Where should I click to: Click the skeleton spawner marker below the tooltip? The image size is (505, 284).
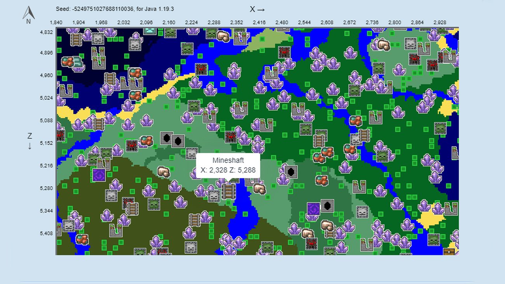click(214, 197)
